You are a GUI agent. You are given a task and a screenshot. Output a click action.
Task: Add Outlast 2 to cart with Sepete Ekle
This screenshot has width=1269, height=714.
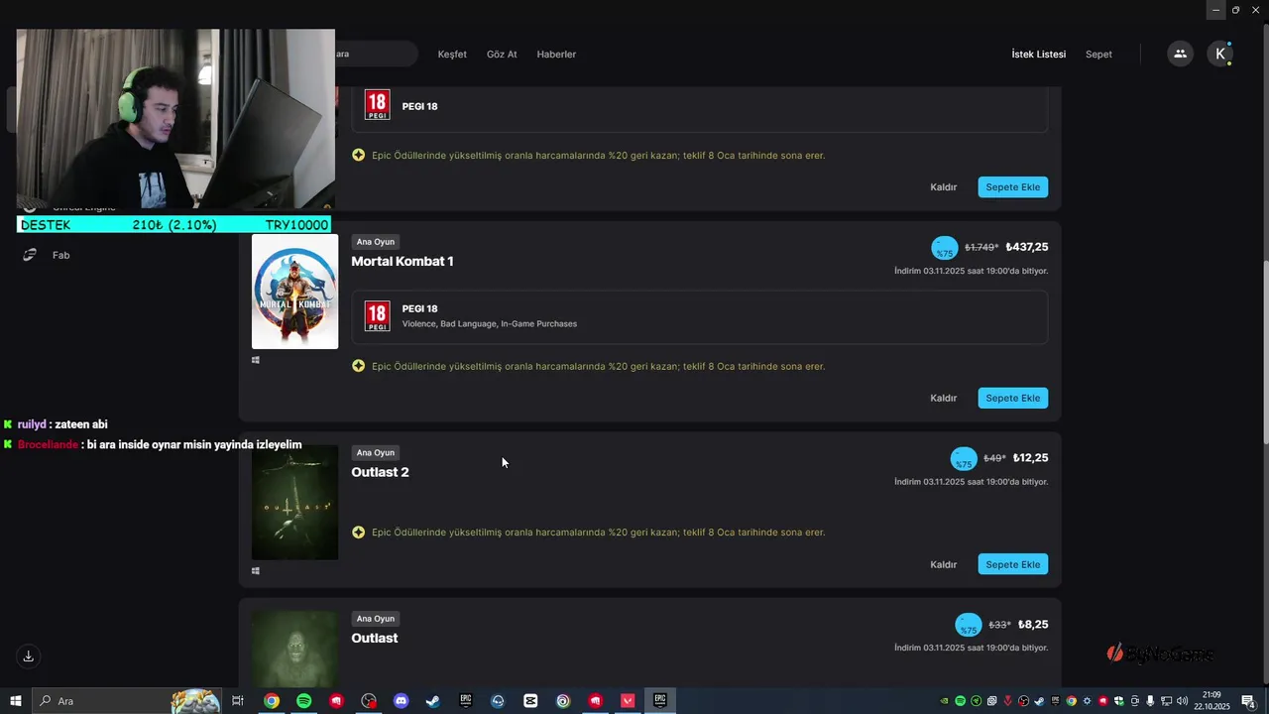[x=1012, y=564]
